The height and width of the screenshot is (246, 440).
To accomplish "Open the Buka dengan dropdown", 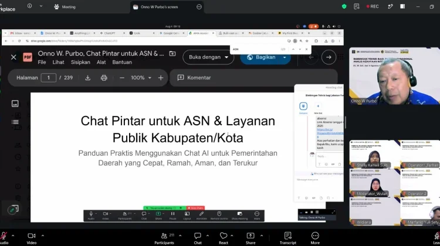I will tap(208, 57).
